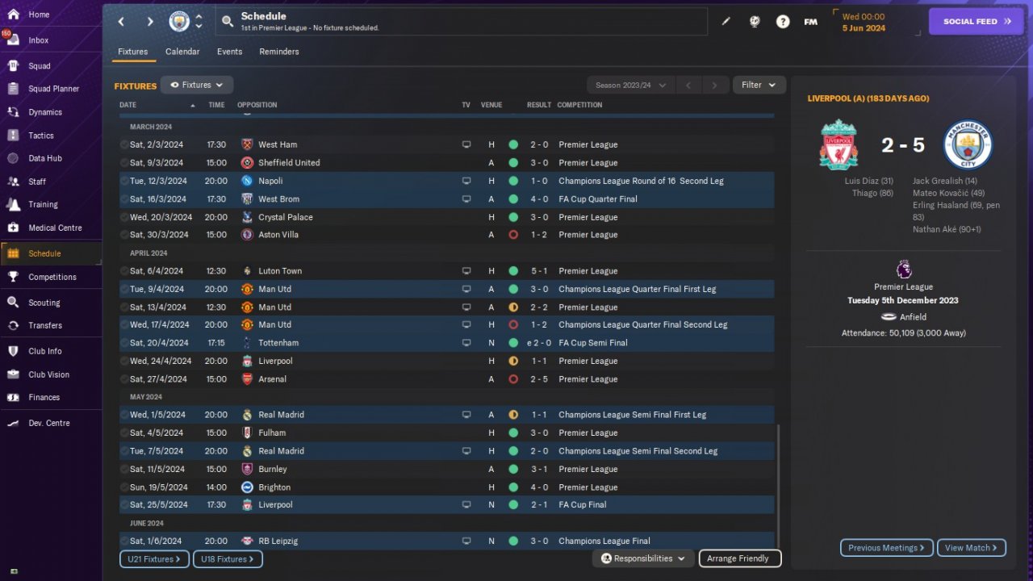Go to Squad via its sidebar icon

click(13, 65)
